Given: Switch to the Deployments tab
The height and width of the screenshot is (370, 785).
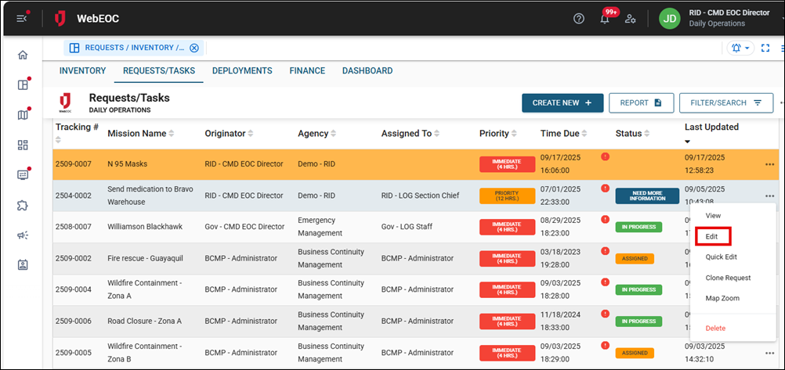Looking at the screenshot, I should [241, 70].
